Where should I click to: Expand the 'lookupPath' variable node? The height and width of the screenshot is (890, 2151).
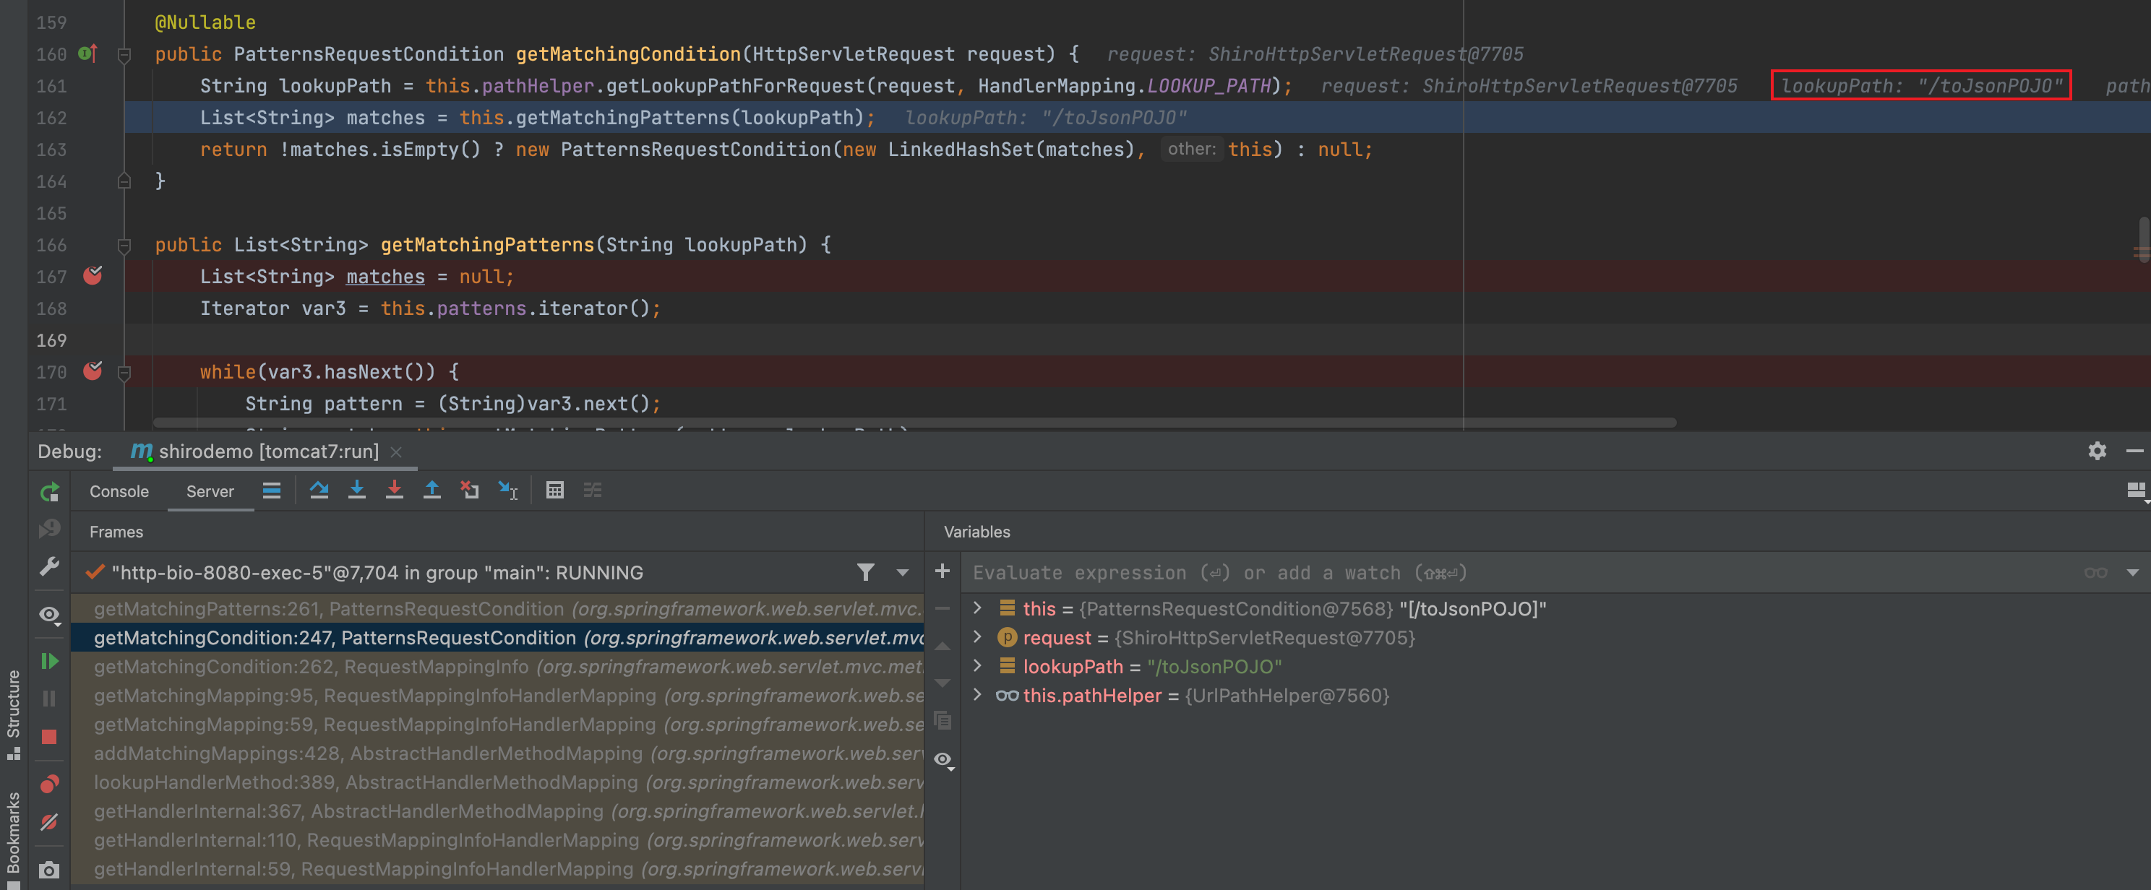(x=977, y=666)
